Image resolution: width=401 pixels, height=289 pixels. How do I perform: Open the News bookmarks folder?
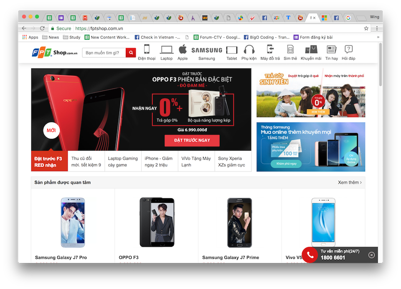coord(51,37)
